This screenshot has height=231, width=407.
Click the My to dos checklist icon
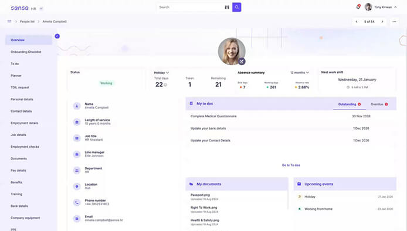[191, 104]
